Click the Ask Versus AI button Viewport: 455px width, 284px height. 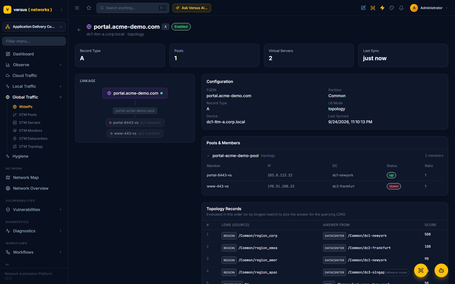pyautogui.click(x=192, y=8)
